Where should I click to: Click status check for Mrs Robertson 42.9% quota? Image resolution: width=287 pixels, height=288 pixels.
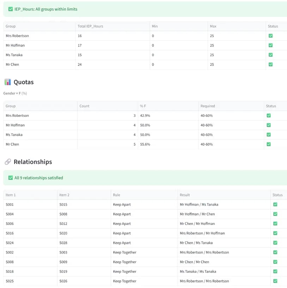[269, 115]
